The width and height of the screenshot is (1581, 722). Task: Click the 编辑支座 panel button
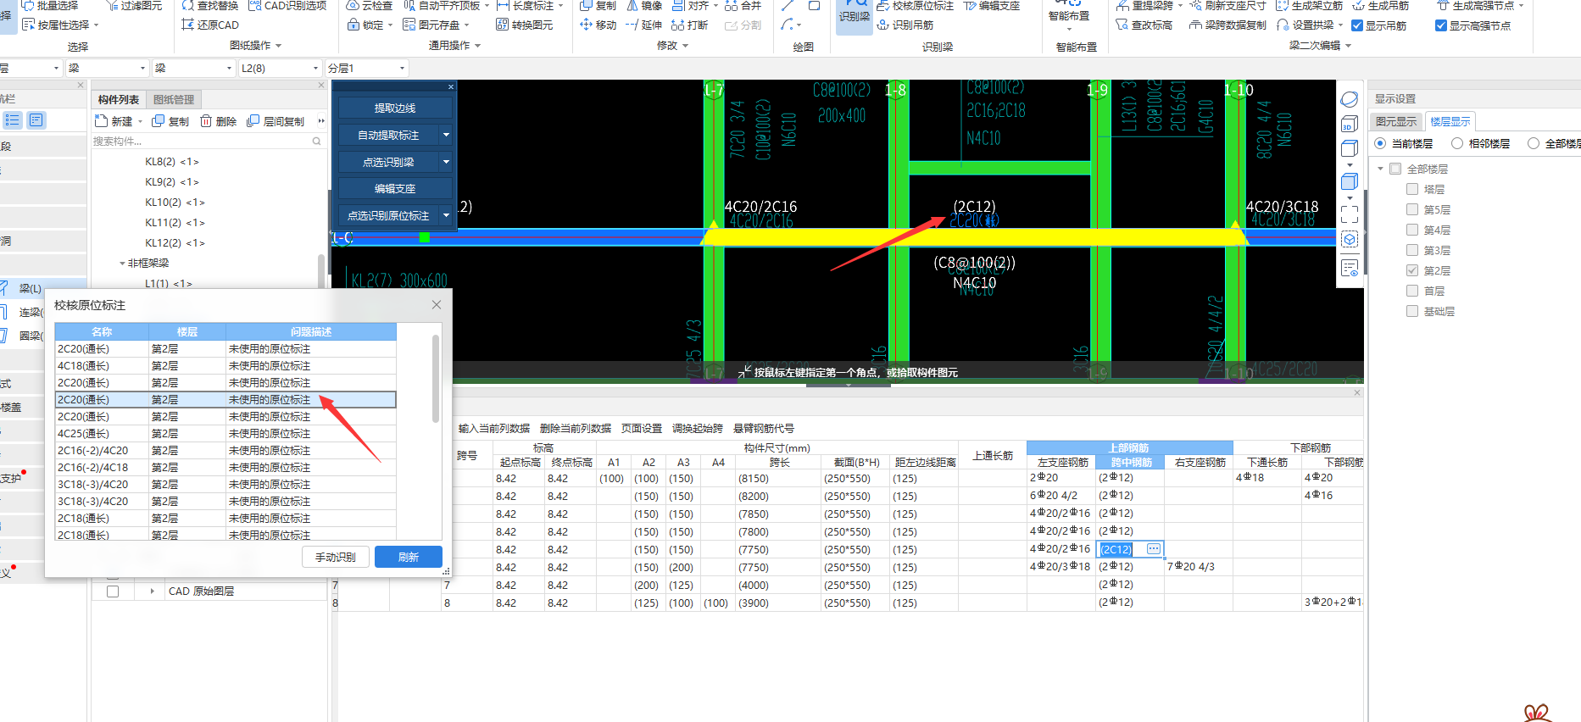[395, 188]
